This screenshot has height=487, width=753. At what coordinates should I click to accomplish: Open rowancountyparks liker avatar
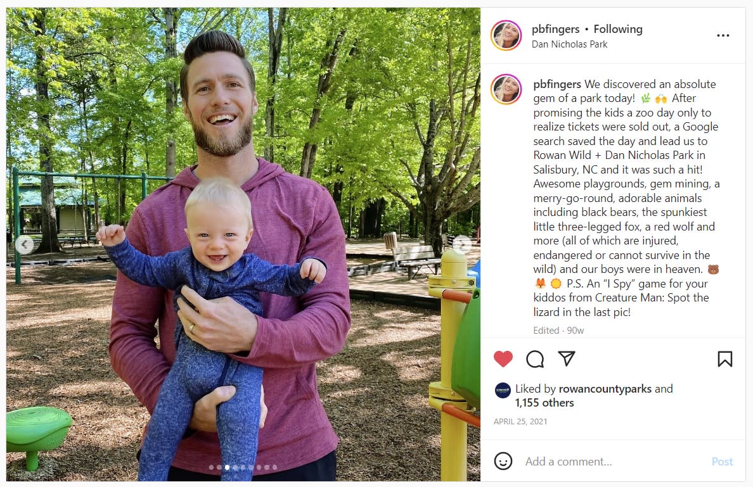[x=503, y=391]
